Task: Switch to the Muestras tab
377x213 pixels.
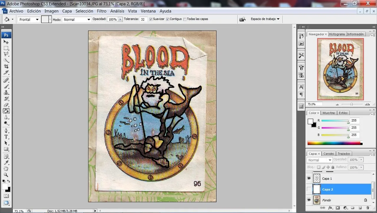Action: coord(329,113)
